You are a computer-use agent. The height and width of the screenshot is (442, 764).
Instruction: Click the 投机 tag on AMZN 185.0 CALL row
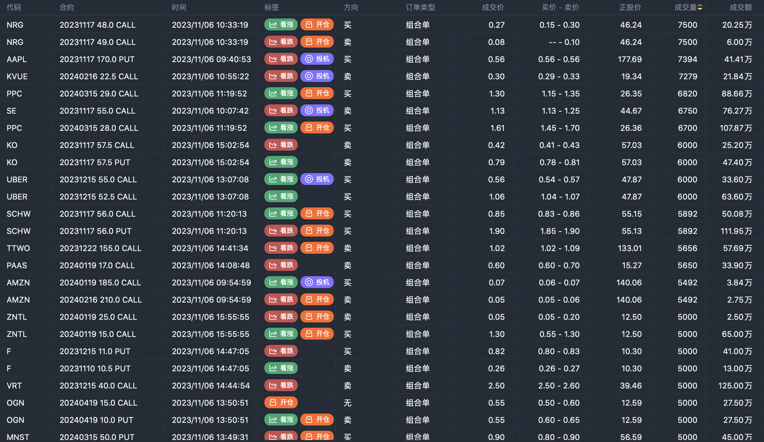pyautogui.click(x=317, y=282)
